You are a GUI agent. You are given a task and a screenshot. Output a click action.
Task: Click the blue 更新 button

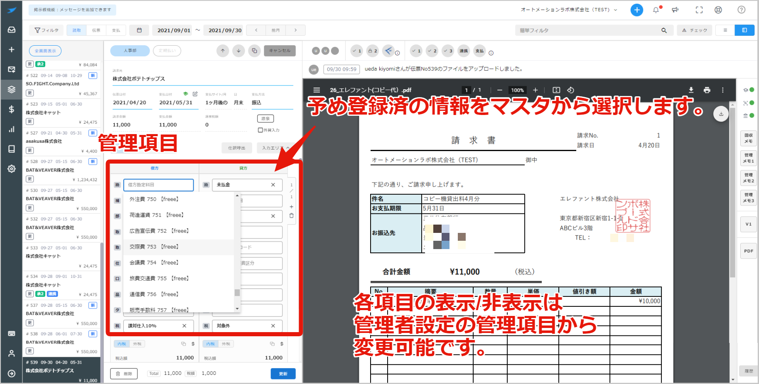pyautogui.click(x=283, y=374)
